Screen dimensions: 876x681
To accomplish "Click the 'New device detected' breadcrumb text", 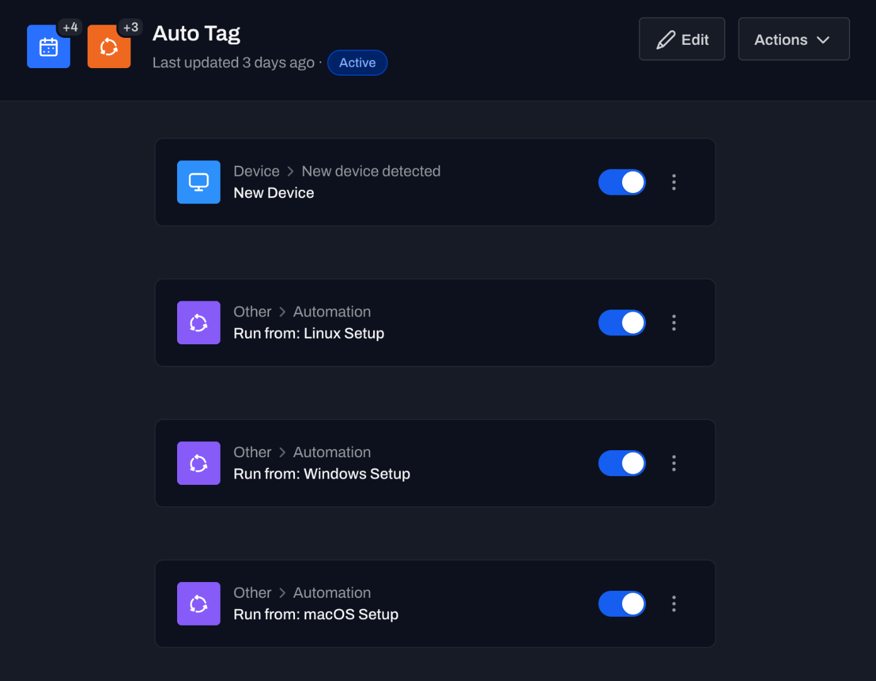I will [371, 171].
